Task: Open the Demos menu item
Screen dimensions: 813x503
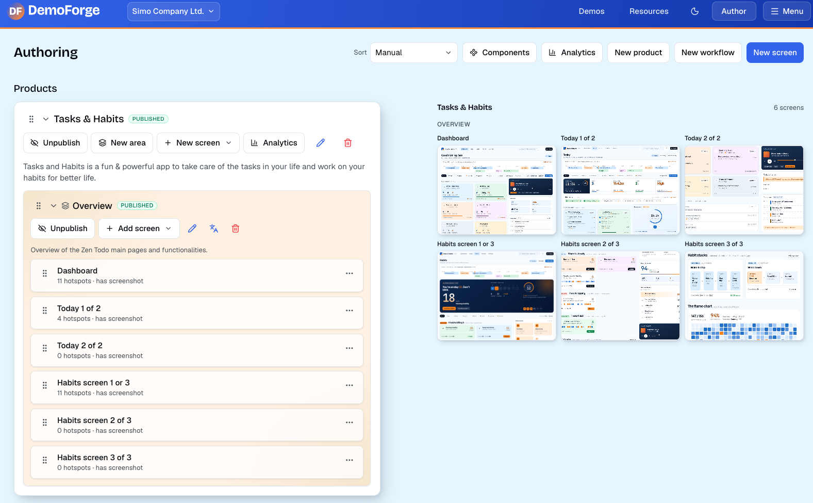Action: tap(591, 11)
